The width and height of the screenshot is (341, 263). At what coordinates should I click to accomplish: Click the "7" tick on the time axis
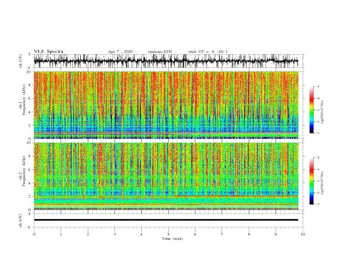click(222, 234)
